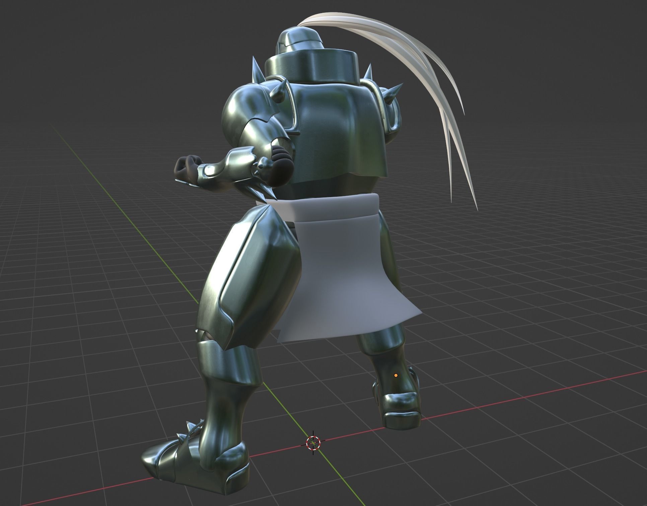Click the 3D cursor on the grid

[313, 443]
